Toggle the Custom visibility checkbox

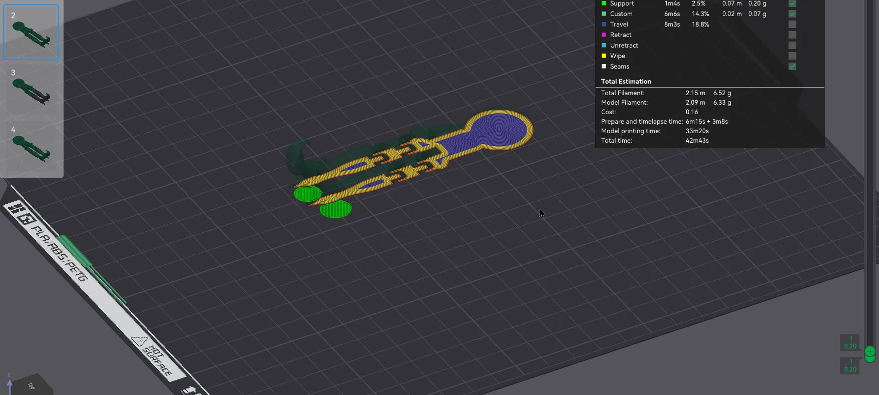(792, 14)
